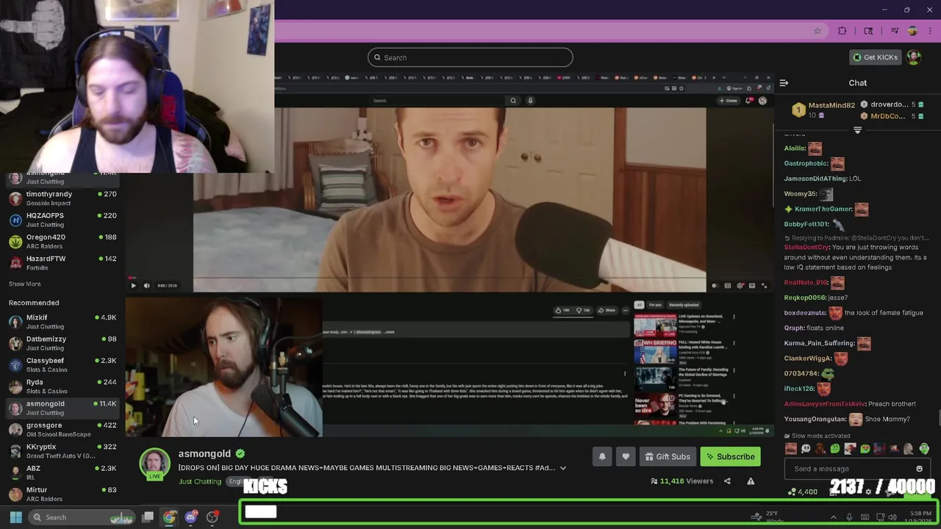Open OBS icon on the Windows taskbar

212,517
